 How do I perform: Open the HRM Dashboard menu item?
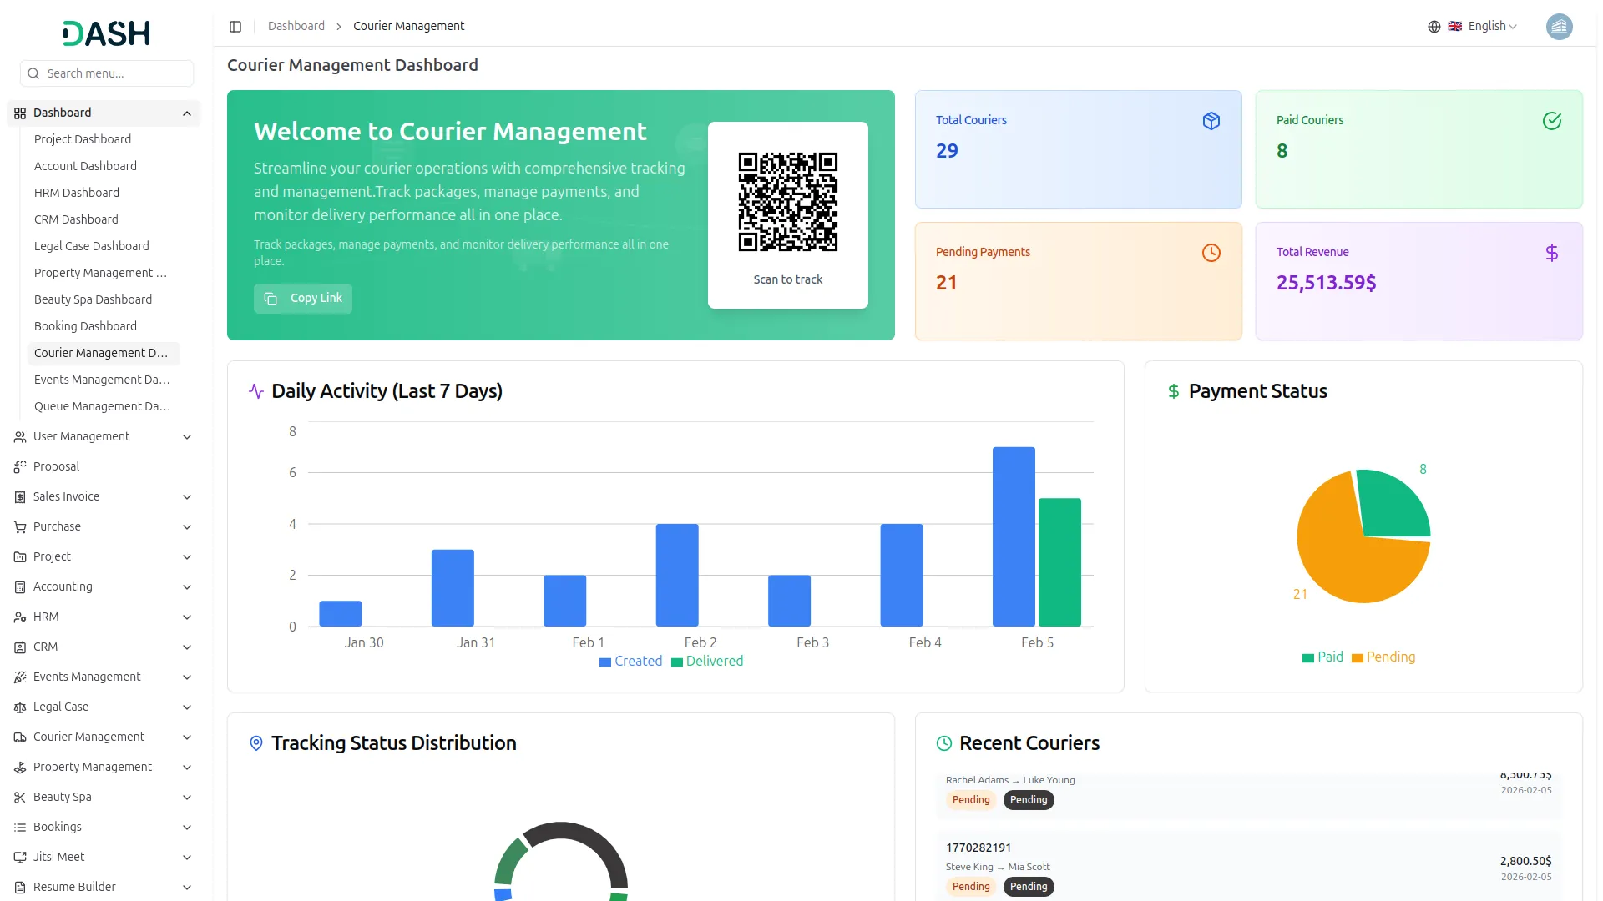pos(77,193)
